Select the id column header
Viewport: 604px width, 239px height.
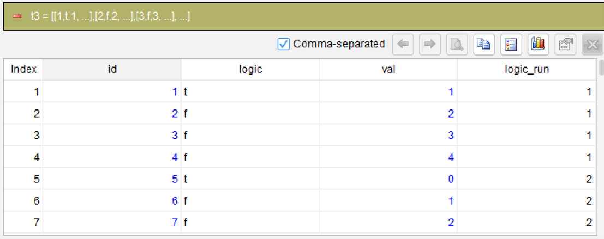point(112,70)
